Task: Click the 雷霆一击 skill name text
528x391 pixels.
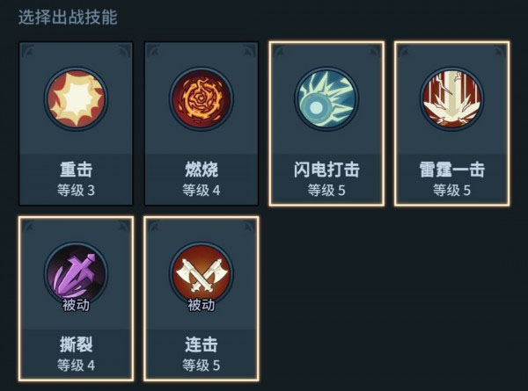Action: tap(451, 170)
